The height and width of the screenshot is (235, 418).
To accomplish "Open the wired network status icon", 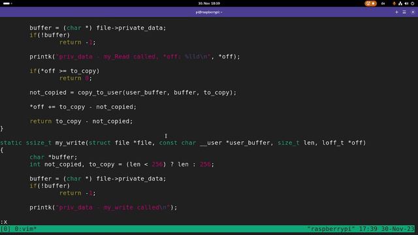I will tap(400, 3).
